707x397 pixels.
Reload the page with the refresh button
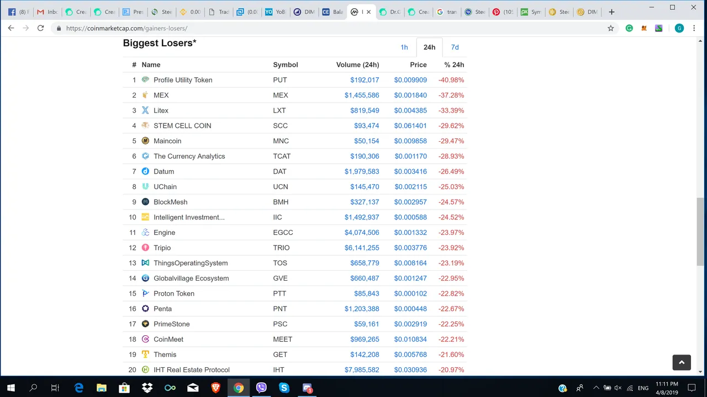(x=40, y=28)
